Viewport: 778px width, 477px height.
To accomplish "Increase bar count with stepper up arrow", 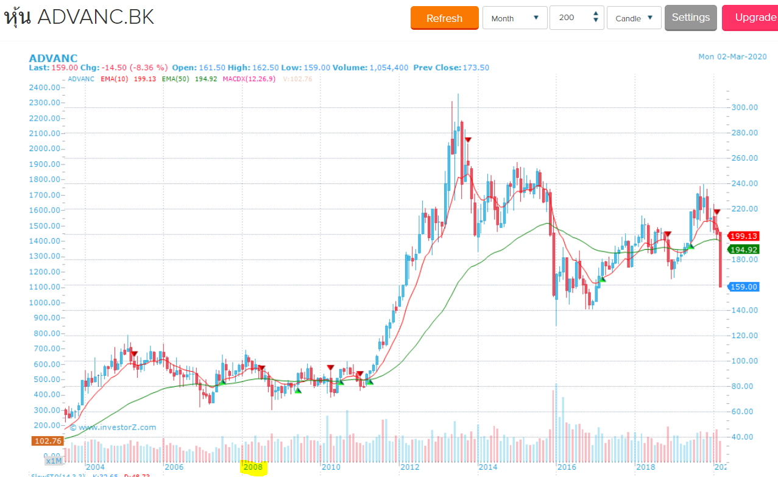I will (596, 14).
